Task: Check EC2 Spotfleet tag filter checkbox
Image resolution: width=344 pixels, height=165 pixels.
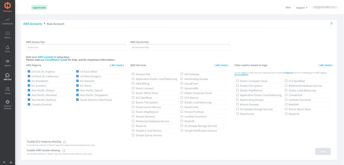Action: coord(286,81)
